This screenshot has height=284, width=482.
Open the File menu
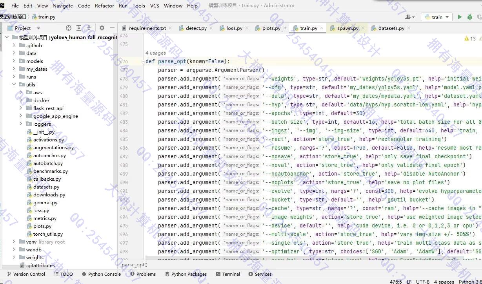[15, 6]
